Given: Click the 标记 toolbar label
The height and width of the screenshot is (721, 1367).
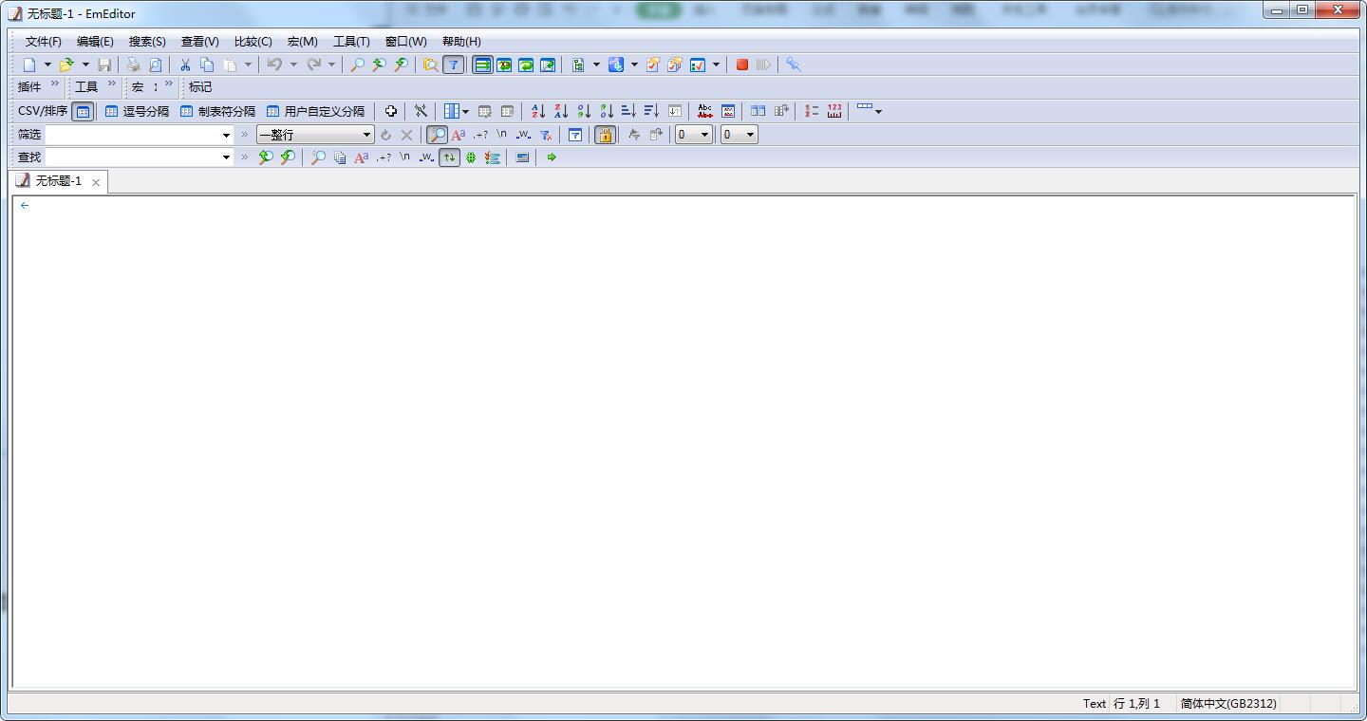Looking at the screenshot, I should (200, 87).
